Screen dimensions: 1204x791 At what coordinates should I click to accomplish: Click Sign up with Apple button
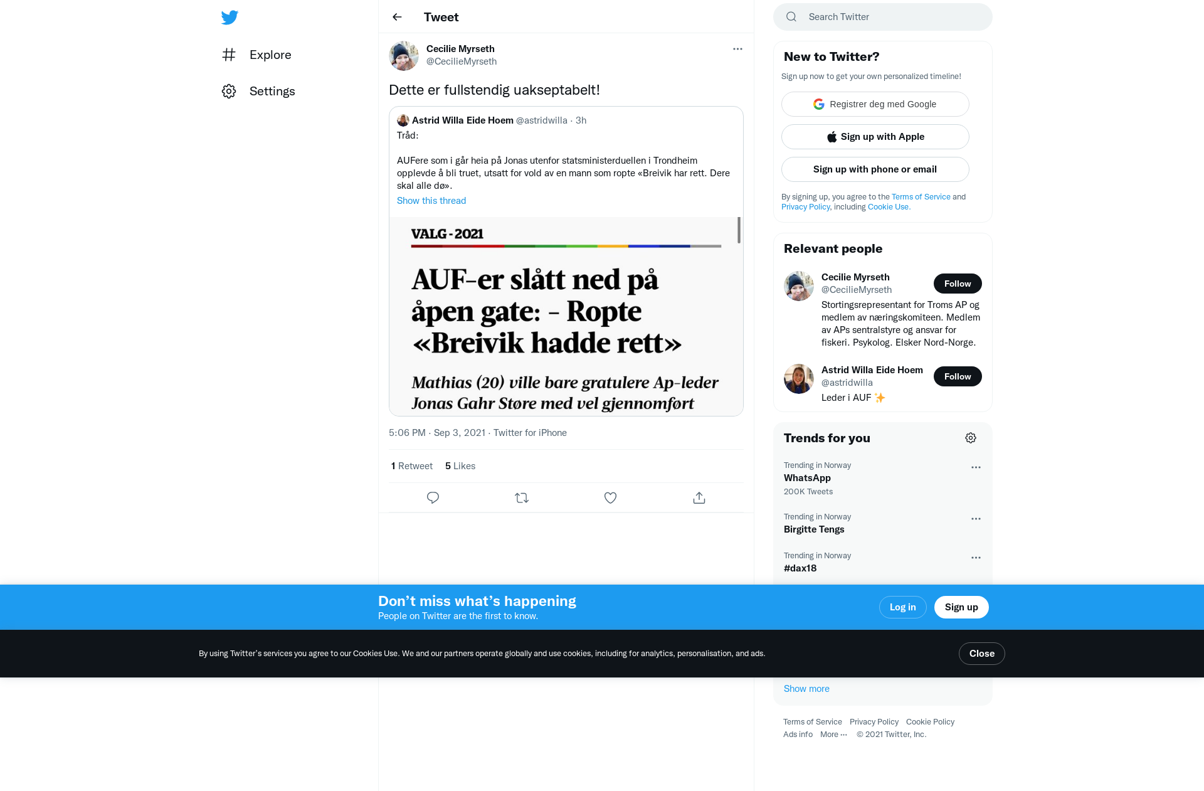pyautogui.click(x=875, y=137)
